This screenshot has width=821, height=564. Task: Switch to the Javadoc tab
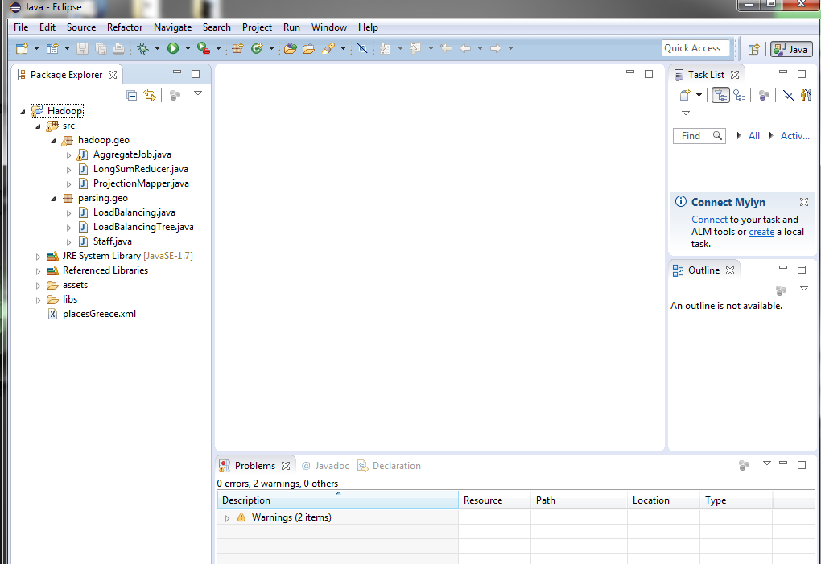coord(326,466)
